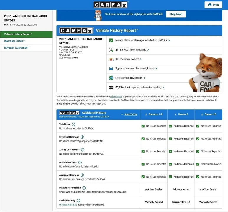Screen dimensions: 228x212
Task: Expand the No accidents or damage reported chevron
Action: point(169,40)
